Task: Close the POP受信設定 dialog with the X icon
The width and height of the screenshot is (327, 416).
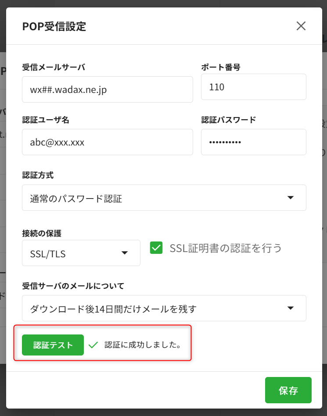Action: tap(301, 26)
